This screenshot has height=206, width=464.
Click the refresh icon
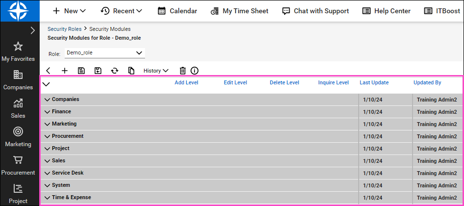click(115, 71)
